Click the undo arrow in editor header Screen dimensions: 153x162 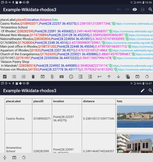pyautogui.click(x=119, y=10)
